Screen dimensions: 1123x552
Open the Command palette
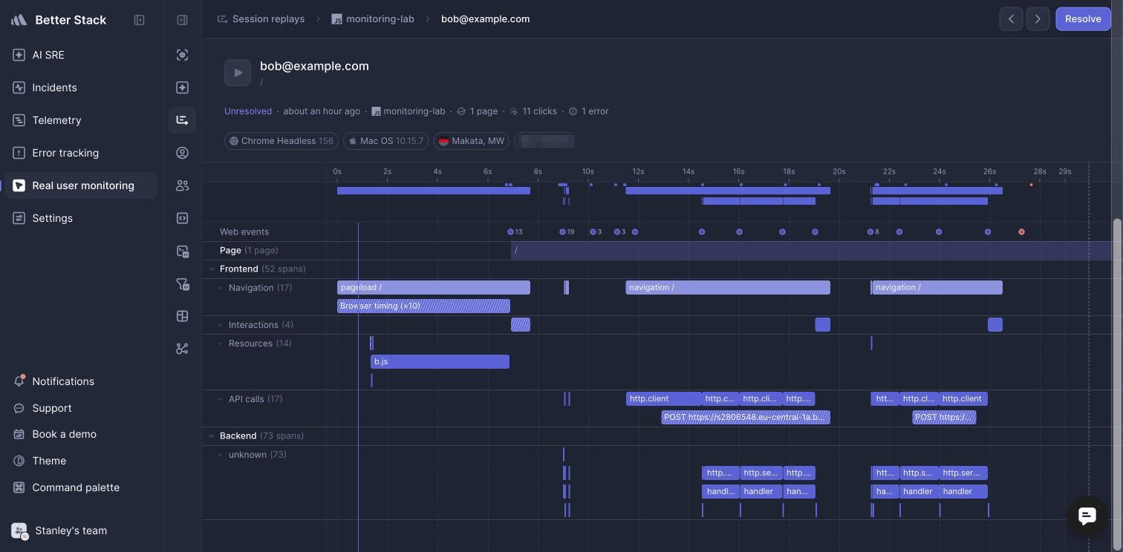[81, 487]
